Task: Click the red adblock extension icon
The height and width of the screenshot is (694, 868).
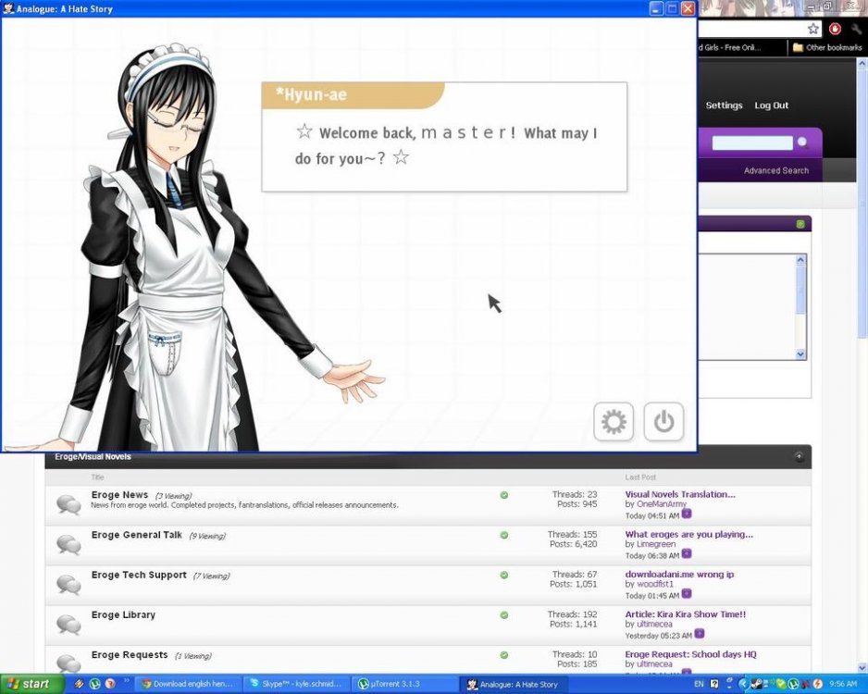Action: click(x=835, y=29)
